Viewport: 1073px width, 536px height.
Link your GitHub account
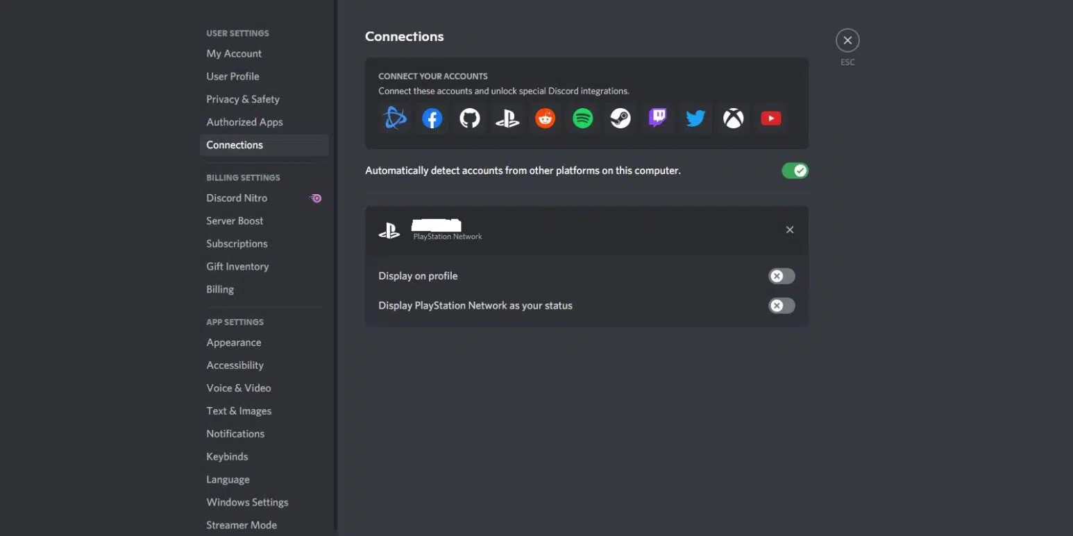(470, 119)
